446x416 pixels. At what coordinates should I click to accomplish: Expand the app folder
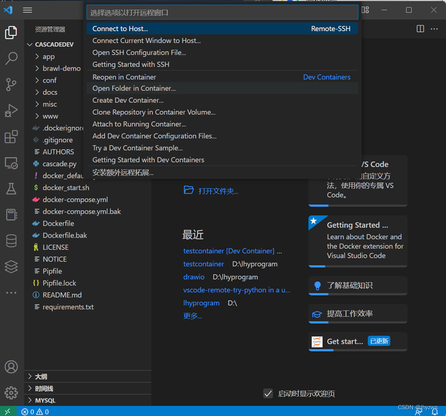pyautogui.click(x=37, y=57)
